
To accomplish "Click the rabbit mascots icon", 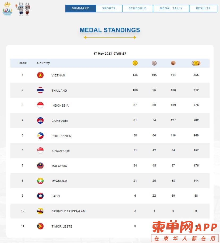I will coord(23,9).
